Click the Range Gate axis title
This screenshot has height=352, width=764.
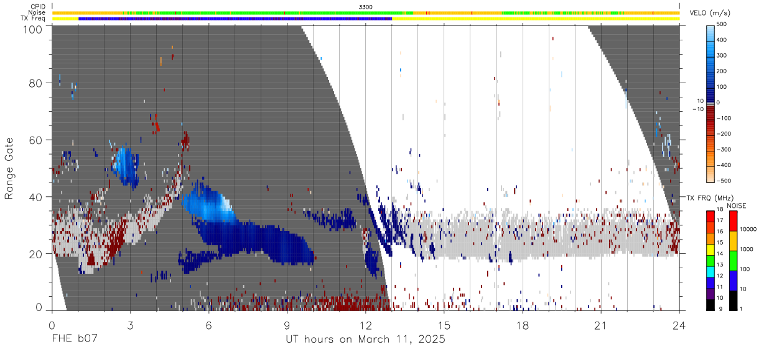[x=9, y=169]
